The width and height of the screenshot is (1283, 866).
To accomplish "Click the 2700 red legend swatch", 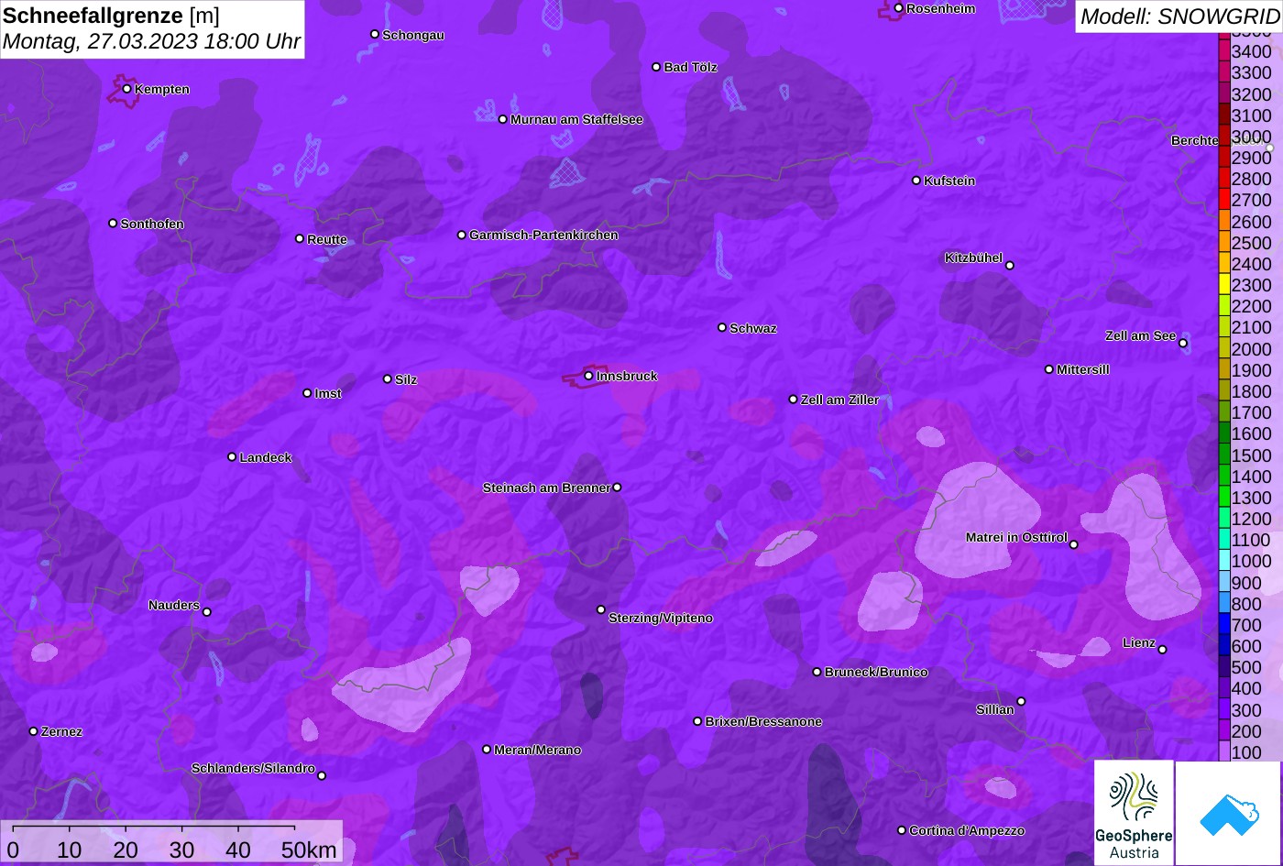I will [1224, 200].
